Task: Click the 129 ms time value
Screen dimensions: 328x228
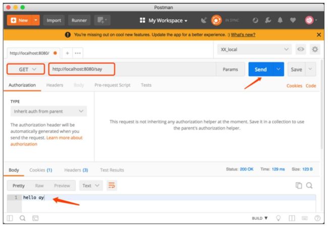Action: pyautogui.click(x=278, y=169)
